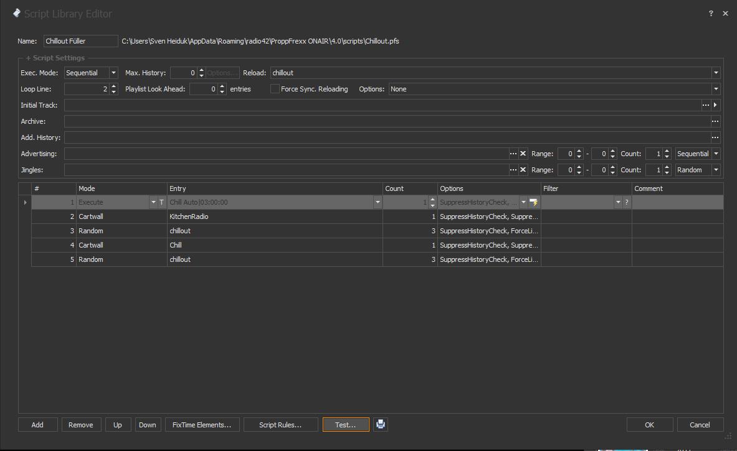Increase Jingles Count value
This screenshot has height=451, width=737.
(x=667, y=167)
